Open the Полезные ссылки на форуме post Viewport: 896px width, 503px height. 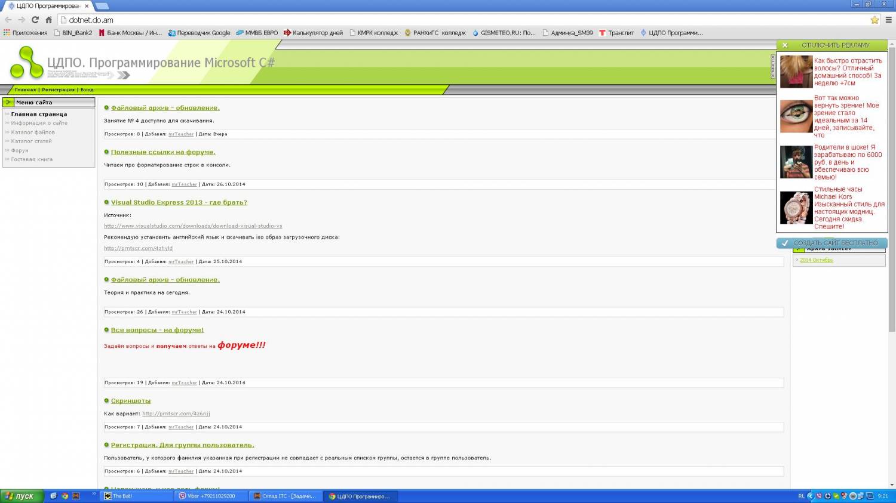[x=163, y=152]
